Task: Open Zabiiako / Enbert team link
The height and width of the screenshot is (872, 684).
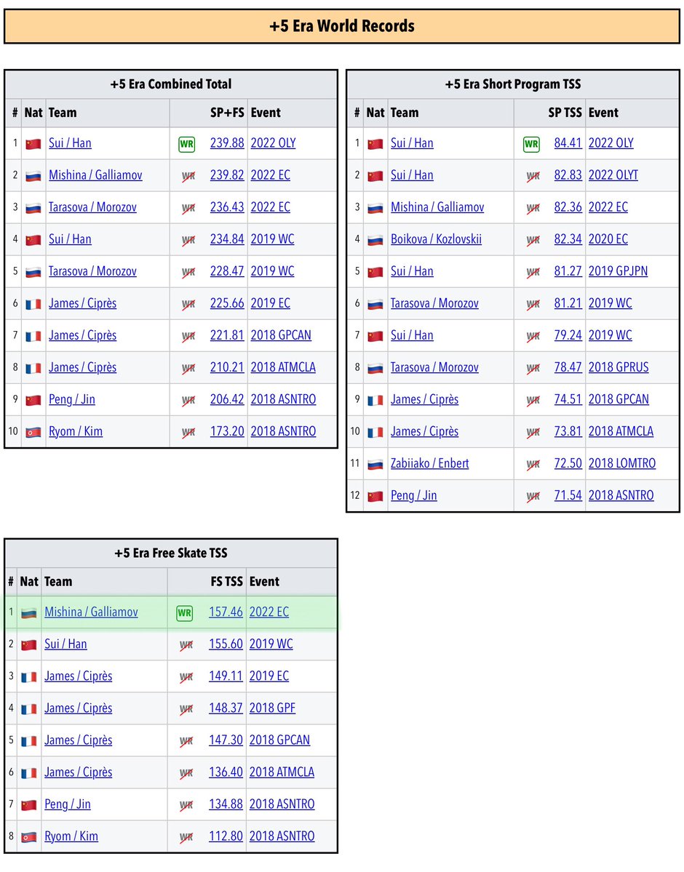Action: point(429,464)
